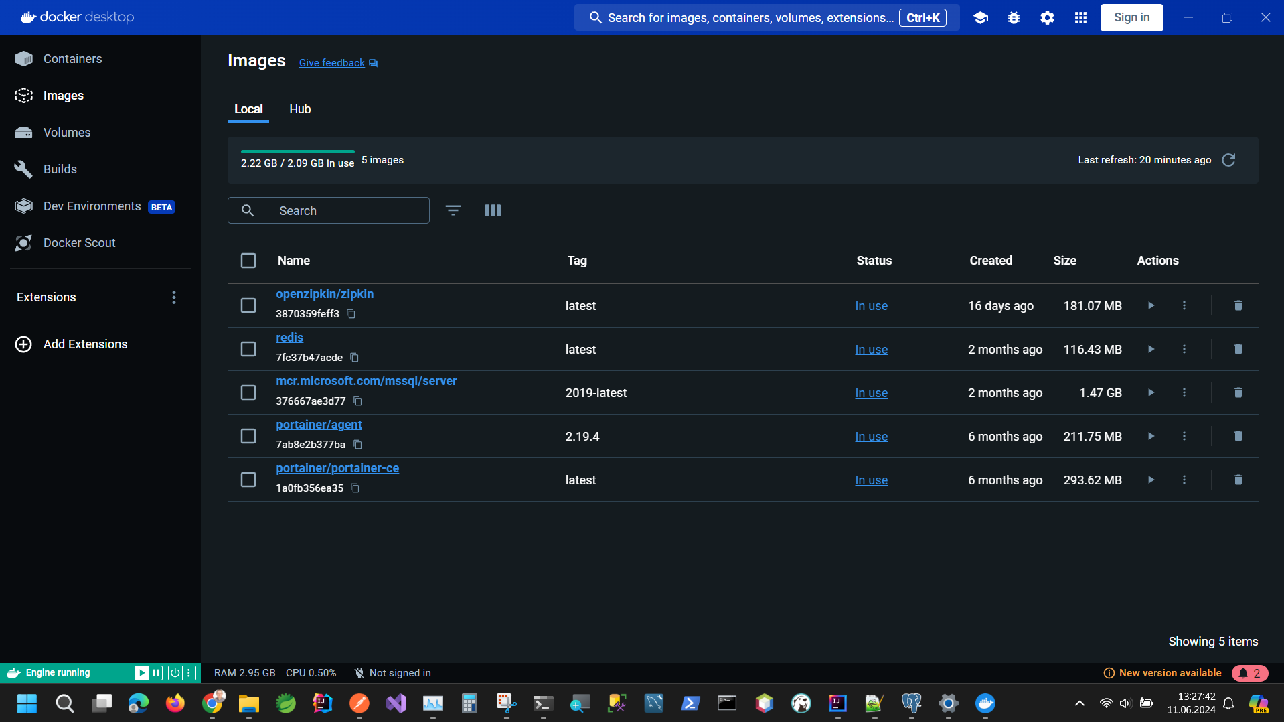Check the mssql/server row checkbox
Viewport: 1284px width, 722px height.
248,392
